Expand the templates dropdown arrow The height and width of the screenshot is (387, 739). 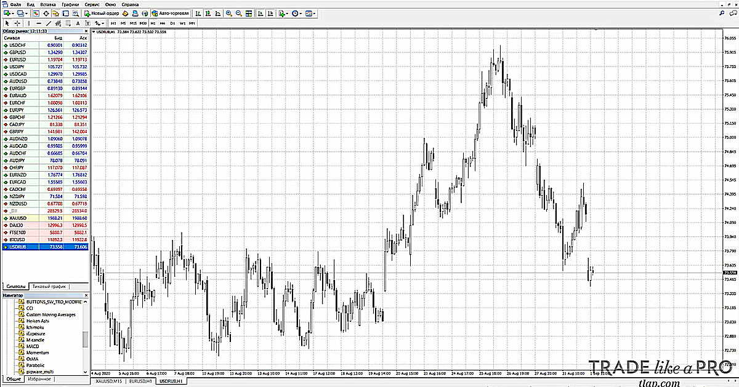click(x=315, y=13)
